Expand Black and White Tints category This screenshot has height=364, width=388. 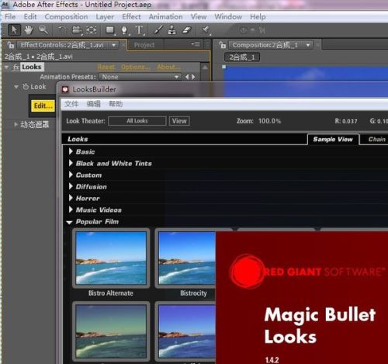click(x=71, y=163)
